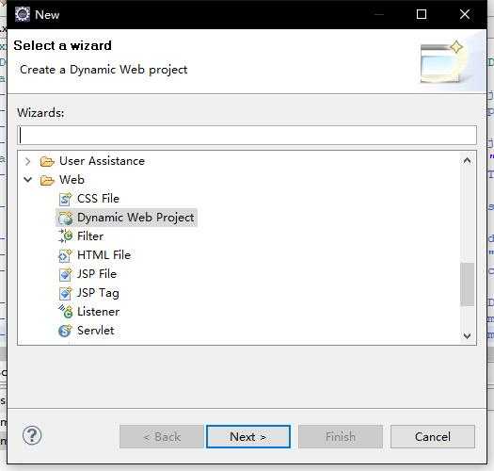Click the wizard list scrollbar thumb
Viewport: 494px width, 471px height.
tap(468, 284)
